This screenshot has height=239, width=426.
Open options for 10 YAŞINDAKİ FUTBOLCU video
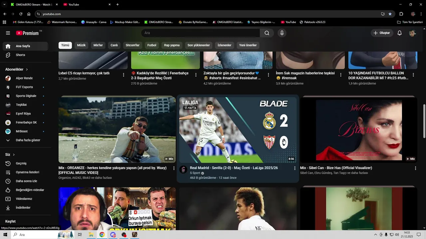pyautogui.click(x=413, y=75)
